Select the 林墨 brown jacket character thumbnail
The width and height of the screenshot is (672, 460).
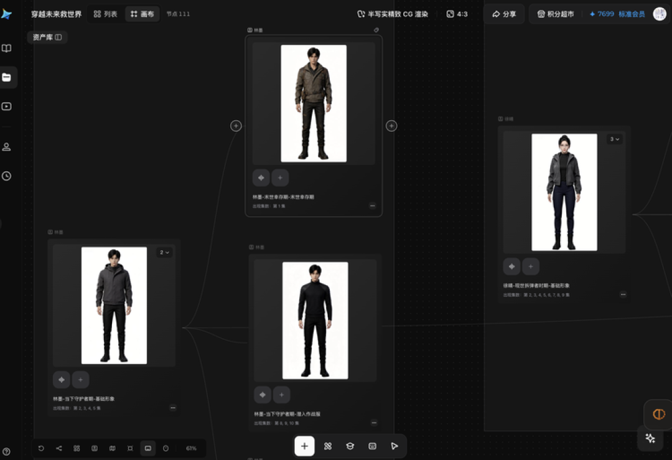click(x=314, y=103)
